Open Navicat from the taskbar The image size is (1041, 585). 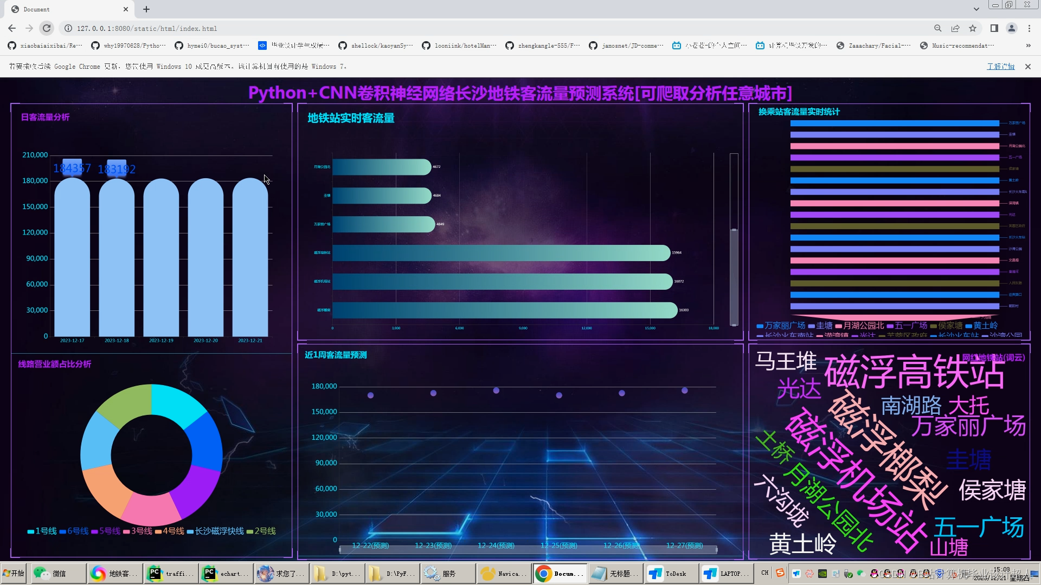click(504, 573)
